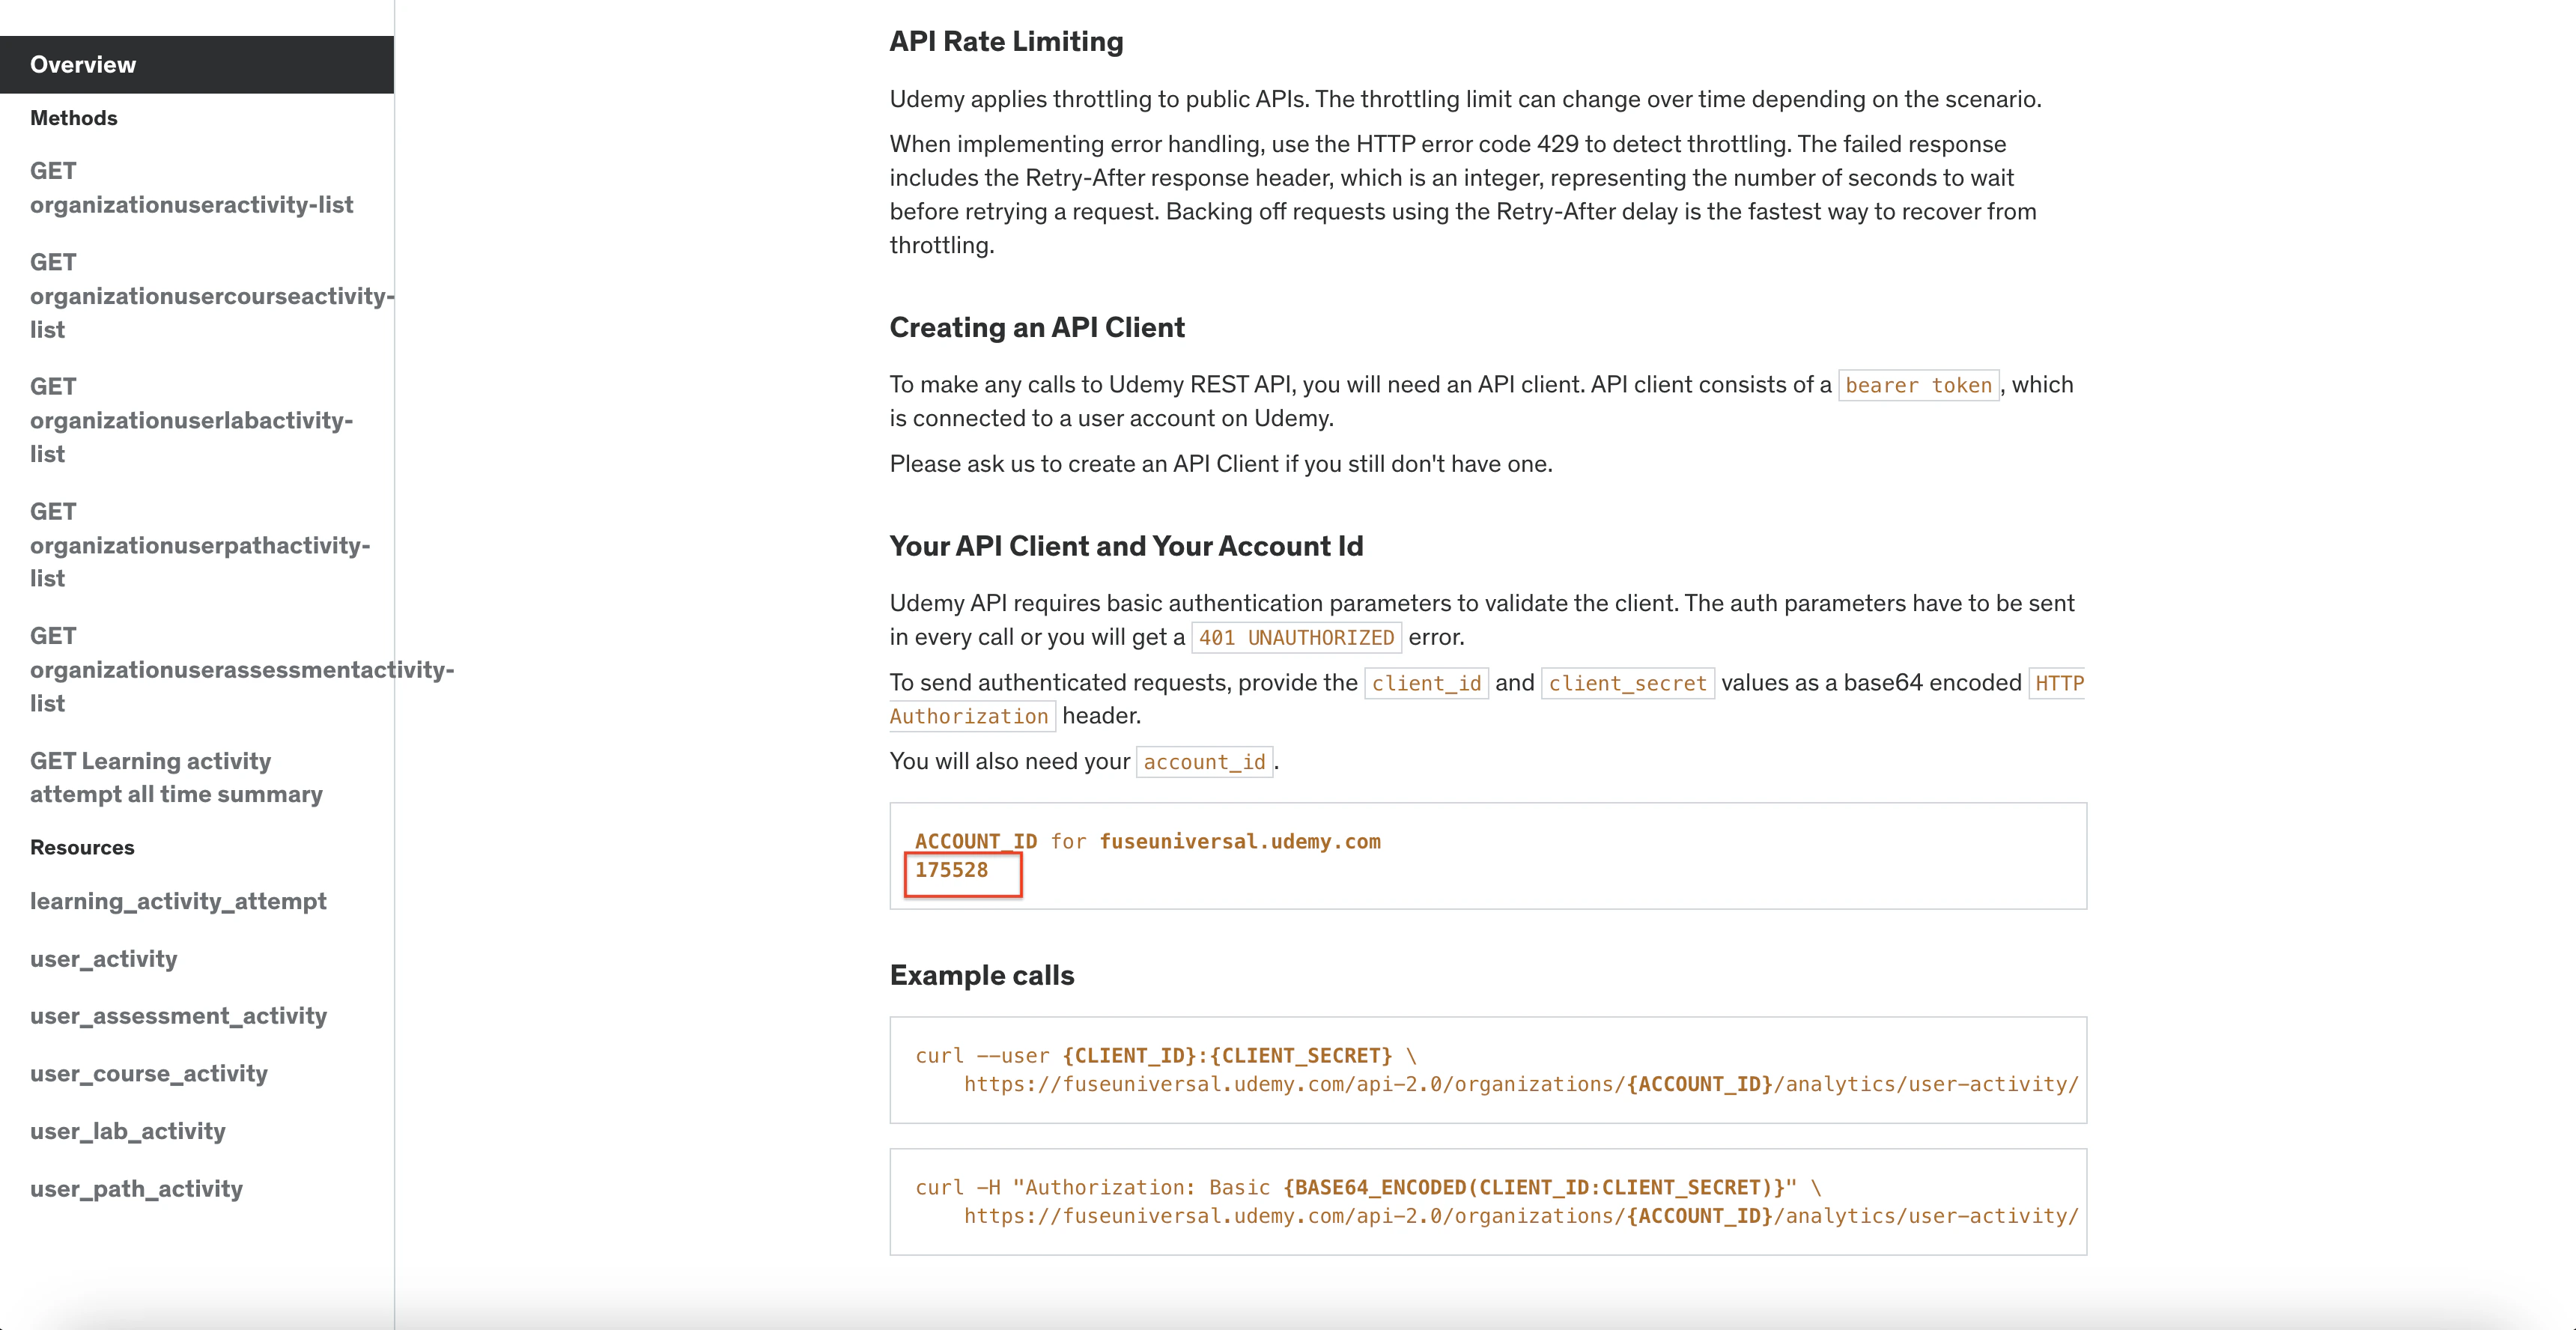Click the Methods section header
This screenshot has width=2576, height=1330.
click(x=74, y=118)
